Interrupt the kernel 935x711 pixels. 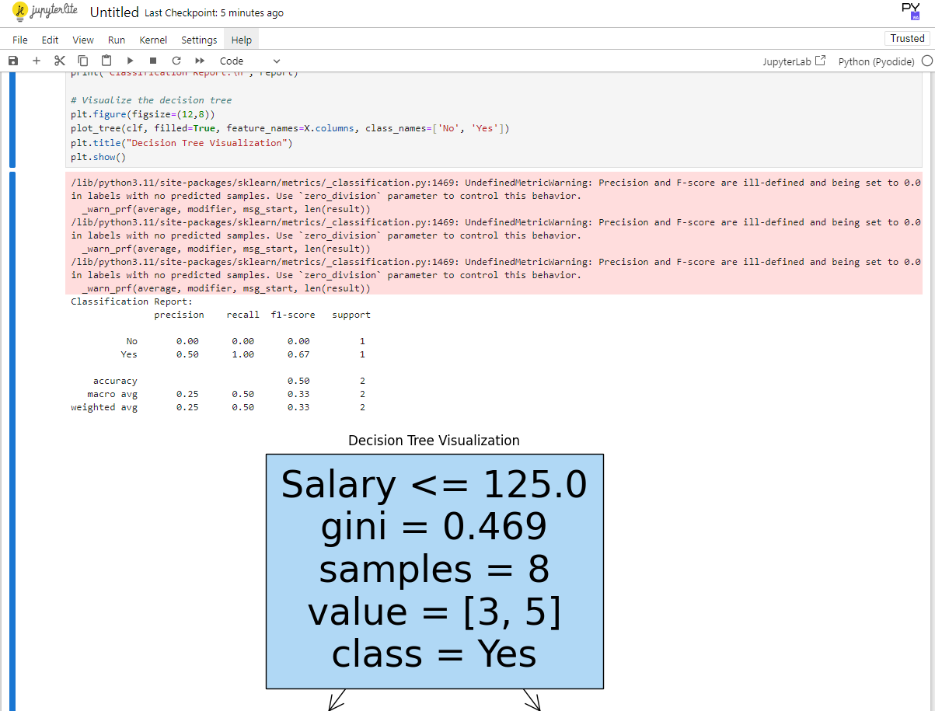153,60
